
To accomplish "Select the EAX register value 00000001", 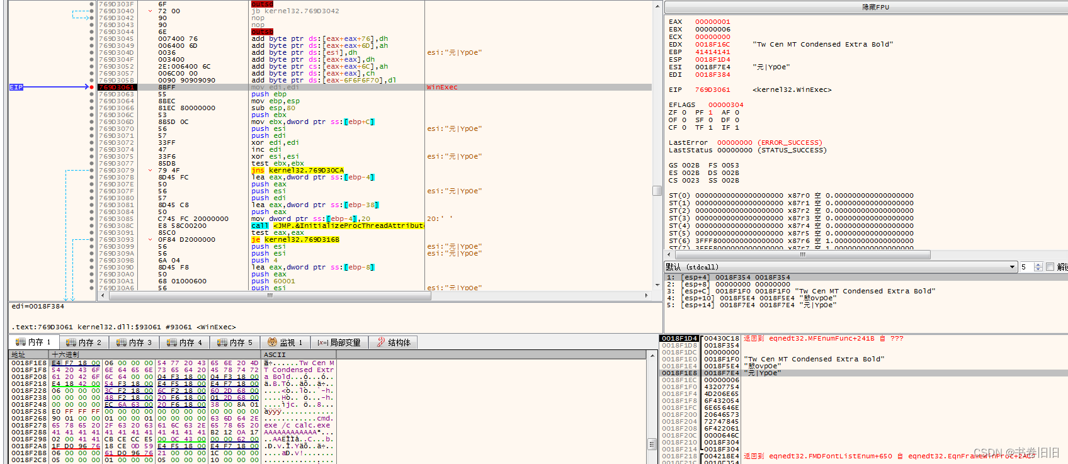I will (713, 22).
